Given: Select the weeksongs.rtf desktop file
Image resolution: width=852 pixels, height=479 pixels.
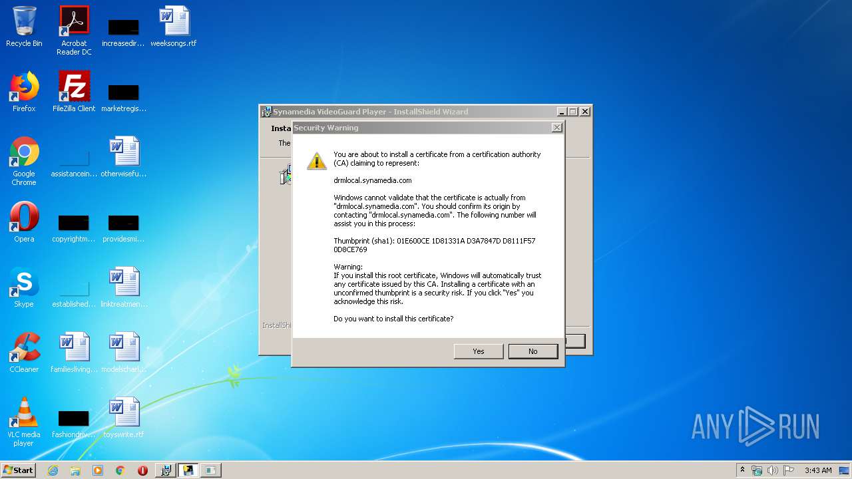Looking at the screenshot, I should coord(174,27).
